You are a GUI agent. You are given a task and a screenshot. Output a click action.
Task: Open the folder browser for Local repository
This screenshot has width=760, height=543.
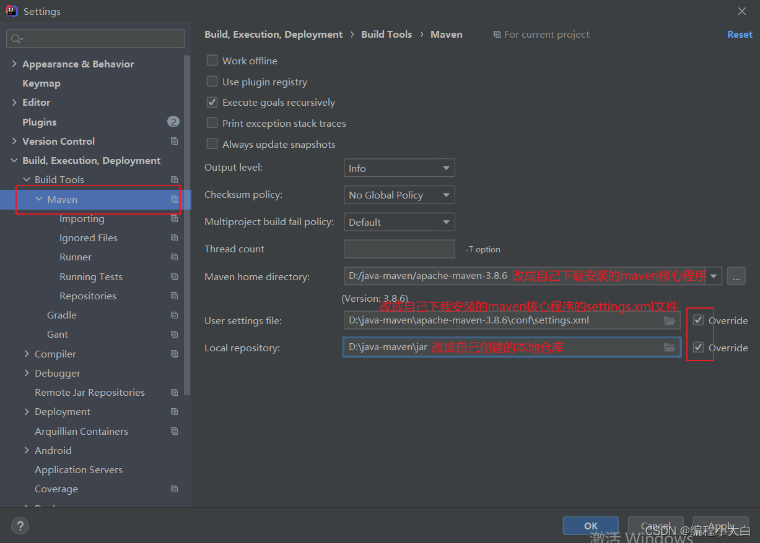click(670, 348)
